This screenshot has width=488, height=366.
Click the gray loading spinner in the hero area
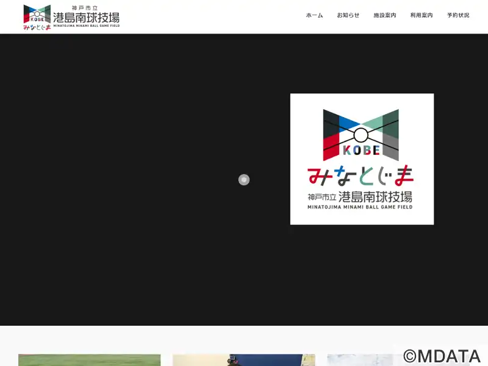(x=244, y=179)
